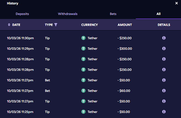Click the CURRENCY column header
Image resolution: width=181 pixels, height=118 pixels.
(90, 25)
